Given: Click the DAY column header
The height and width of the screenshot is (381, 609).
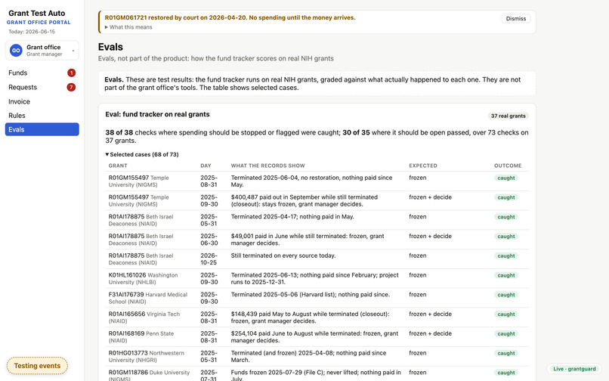Looking at the screenshot, I should (x=206, y=166).
